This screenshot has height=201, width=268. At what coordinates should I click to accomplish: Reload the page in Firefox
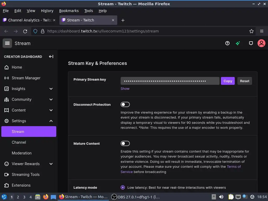[x=25, y=31]
